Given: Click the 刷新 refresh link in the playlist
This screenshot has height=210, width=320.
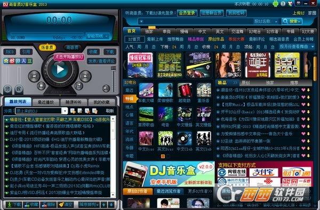Looking at the screenshot, I should (x=110, y=111).
